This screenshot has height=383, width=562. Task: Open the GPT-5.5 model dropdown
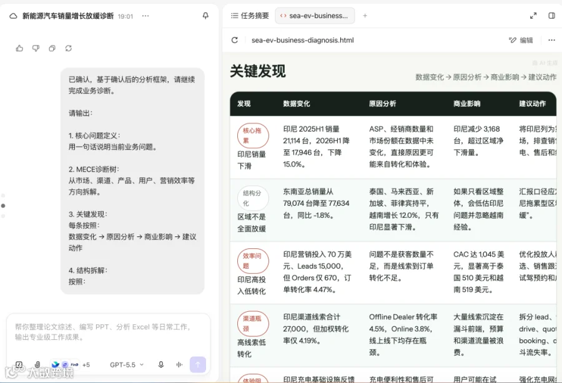(127, 365)
